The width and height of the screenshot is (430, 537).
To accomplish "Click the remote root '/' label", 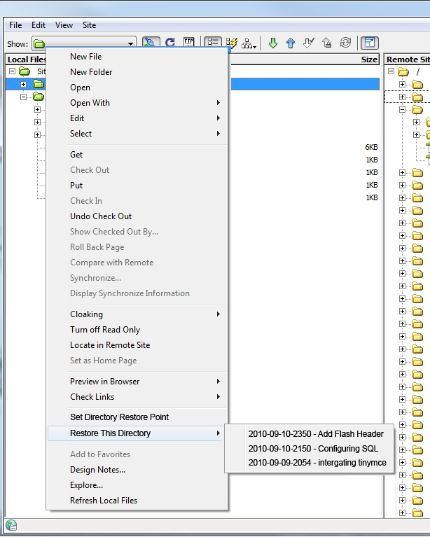I will 417,71.
